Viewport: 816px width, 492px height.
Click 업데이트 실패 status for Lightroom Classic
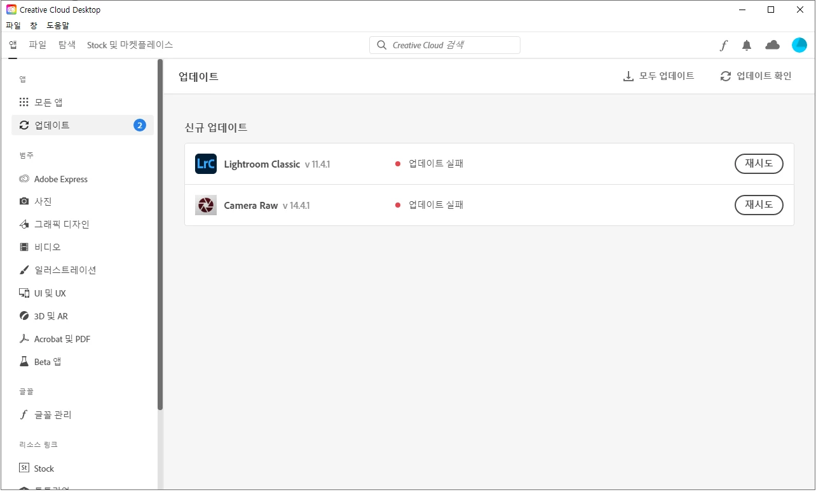point(436,164)
